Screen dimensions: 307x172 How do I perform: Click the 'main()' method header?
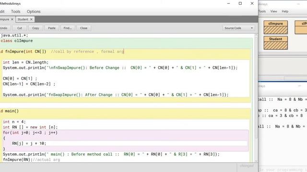coord(12,111)
